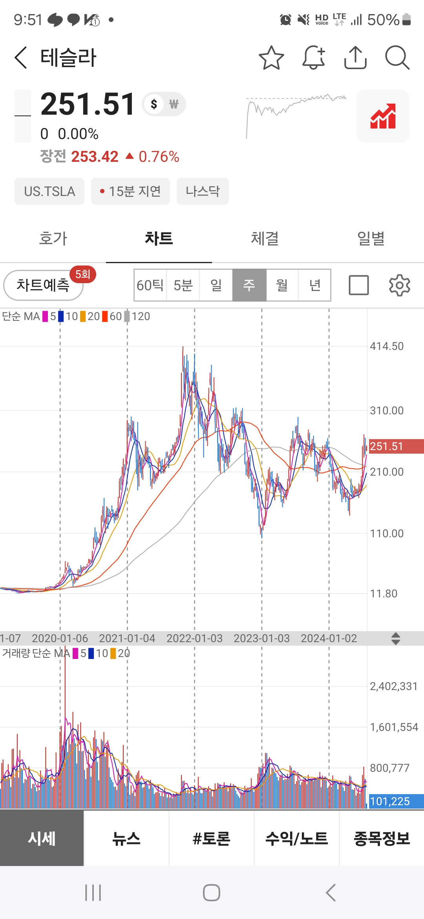Viewport: 424px width, 919px height.
Task: Switch to the 호가 tab
Action: [53, 238]
